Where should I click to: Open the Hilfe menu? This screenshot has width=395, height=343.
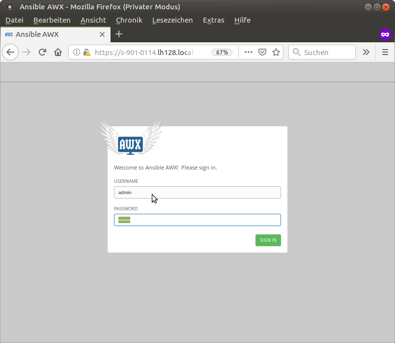(x=242, y=20)
